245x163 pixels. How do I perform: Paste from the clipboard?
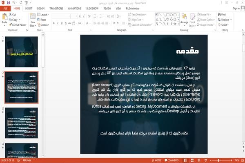tap(4, 19)
